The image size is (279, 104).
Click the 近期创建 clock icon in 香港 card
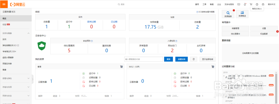[x=83, y=78]
